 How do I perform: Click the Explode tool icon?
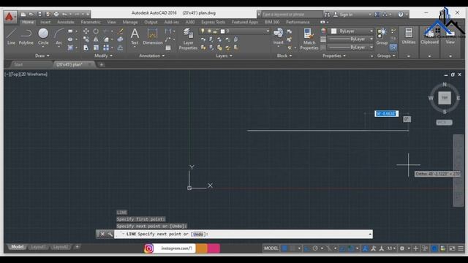[120, 39]
